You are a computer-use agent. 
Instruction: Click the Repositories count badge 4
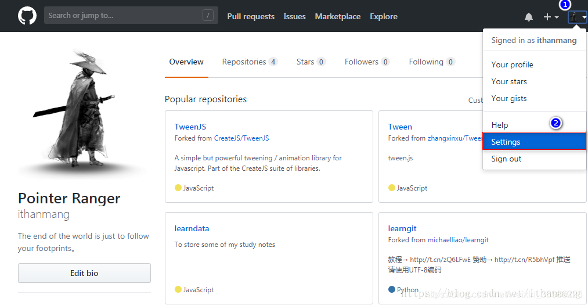(x=273, y=62)
